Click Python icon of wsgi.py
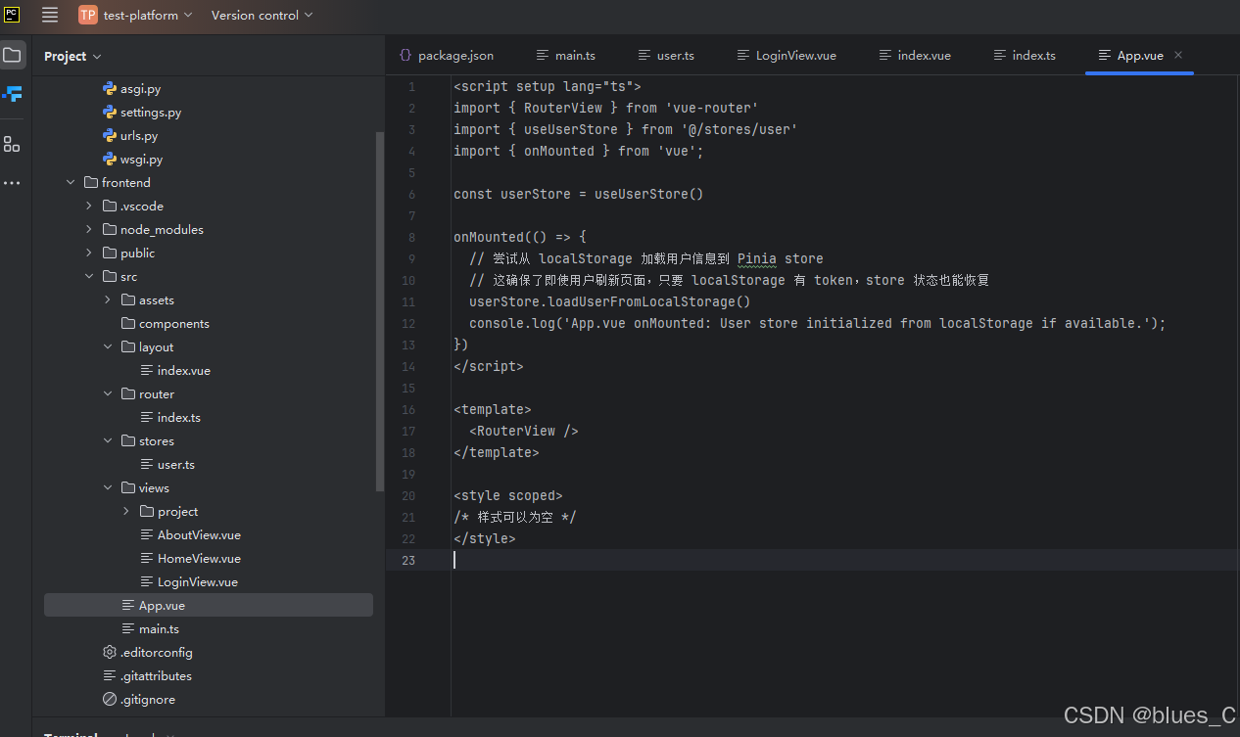The width and height of the screenshot is (1240, 737). pos(110,160)
